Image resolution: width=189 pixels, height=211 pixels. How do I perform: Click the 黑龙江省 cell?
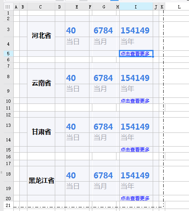coord(41,180)
